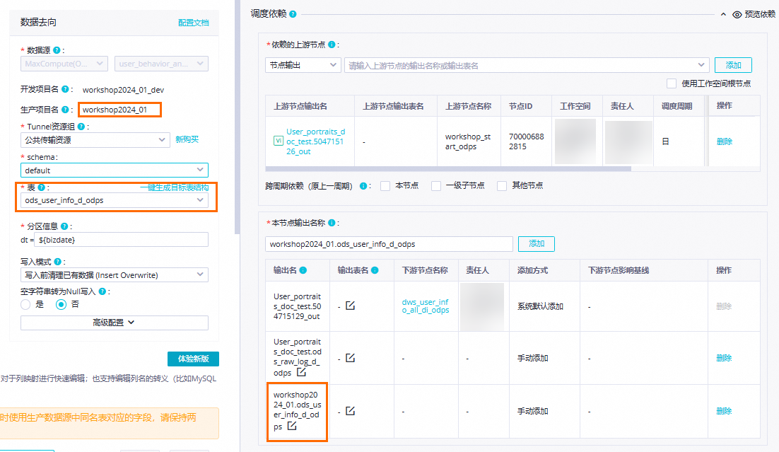This screenshot has height=452, width=779.
Task: Open help icon next to 开发项目名
Action: pos(65,89)
